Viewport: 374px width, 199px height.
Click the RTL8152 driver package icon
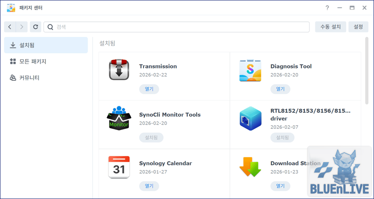coord(250,119)
